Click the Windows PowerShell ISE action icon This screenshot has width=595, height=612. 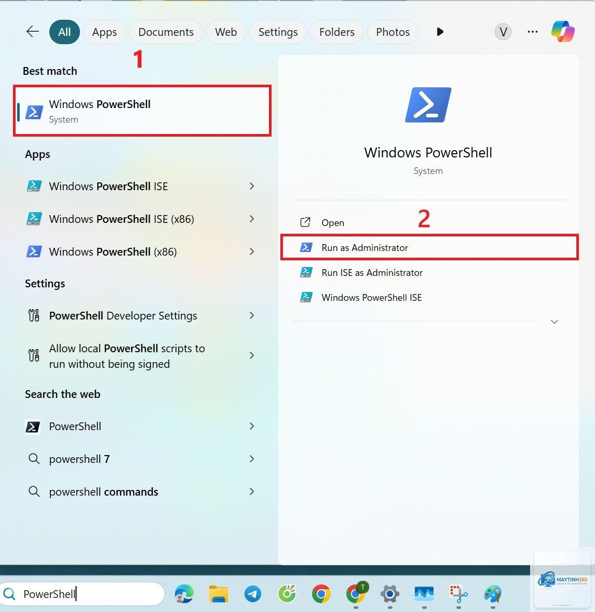(306, 297)
